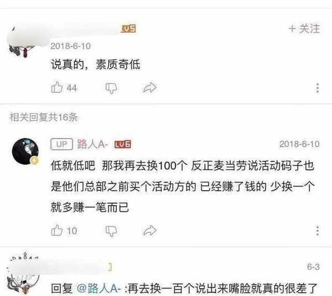The height and width of the screenshot is (296, 332).
Task: Tap the like count 44 on top comment
Action: coord(72,88)
